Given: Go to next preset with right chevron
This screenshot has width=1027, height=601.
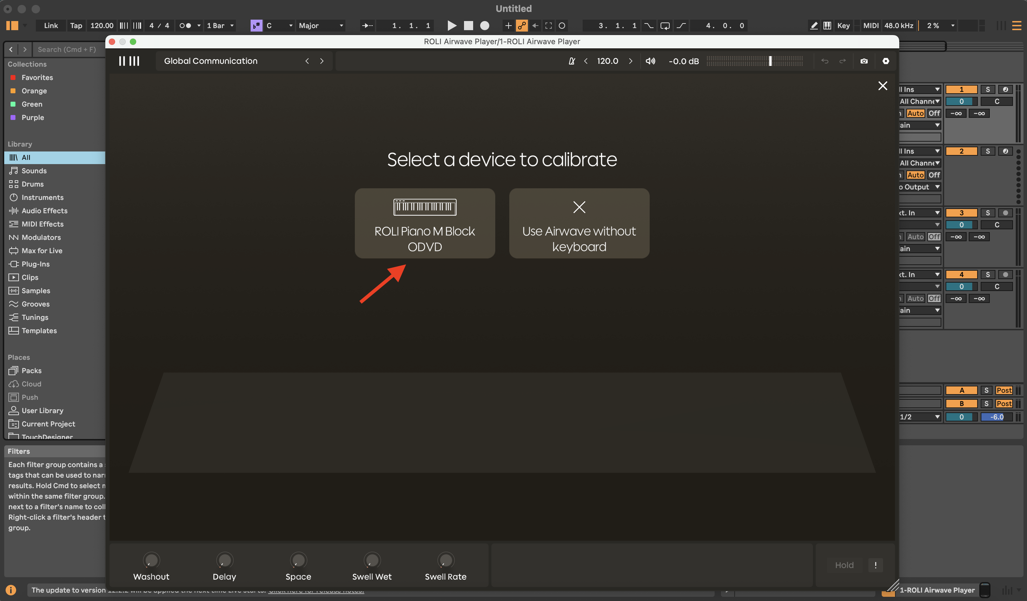Looking at the screenshot, I should coord(322,61).
